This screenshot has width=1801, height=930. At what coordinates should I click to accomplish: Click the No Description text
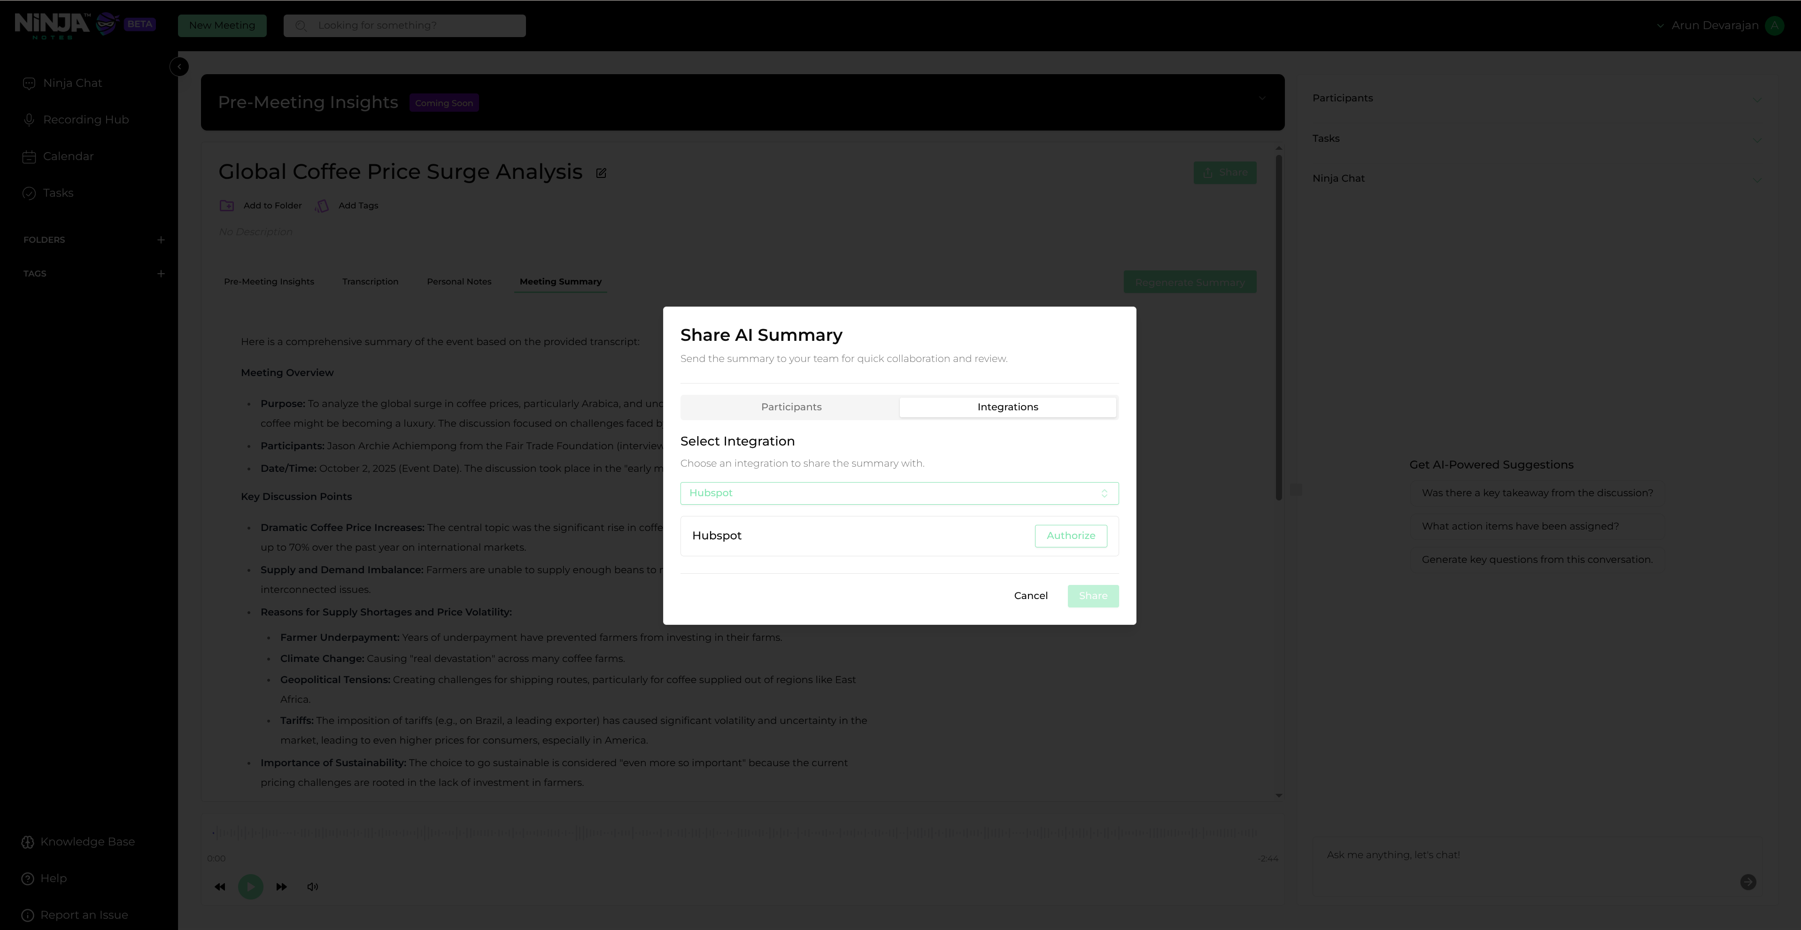pos(255,232)
